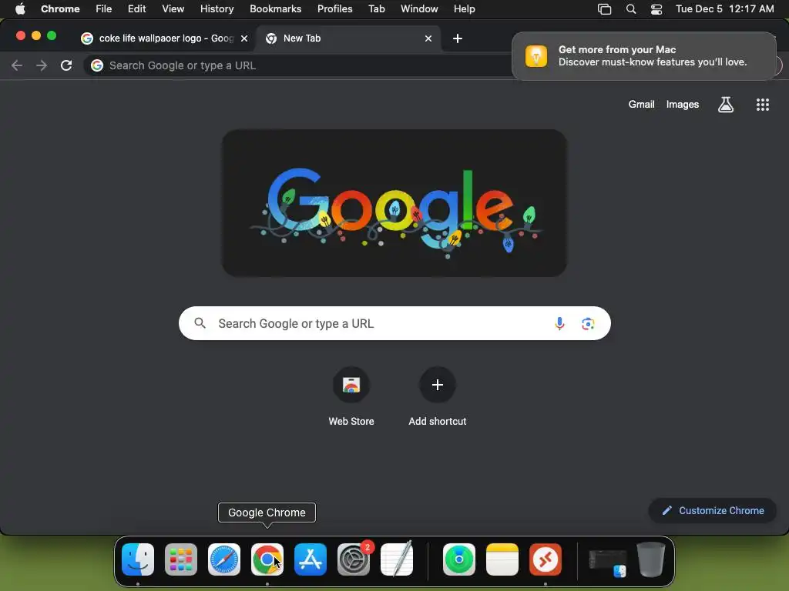Viewport: 789px width, 591px height.
Task: Open Notes from the Dock
Action: (502, 559)
